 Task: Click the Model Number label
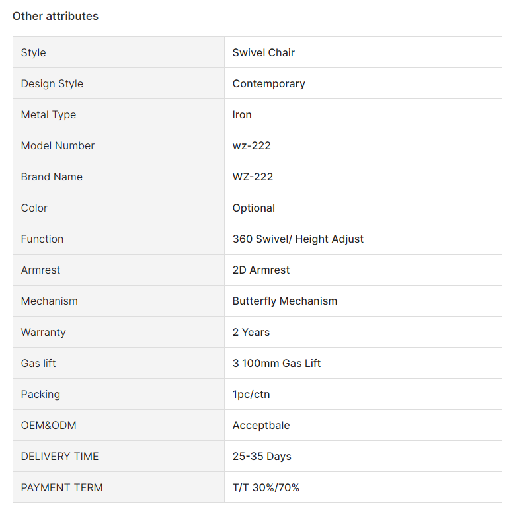(58, 145)
